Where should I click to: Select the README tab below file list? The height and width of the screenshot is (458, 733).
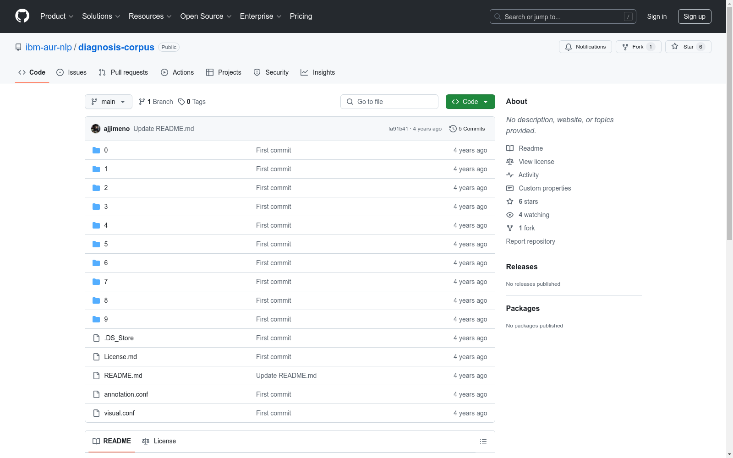pos(112,441)
